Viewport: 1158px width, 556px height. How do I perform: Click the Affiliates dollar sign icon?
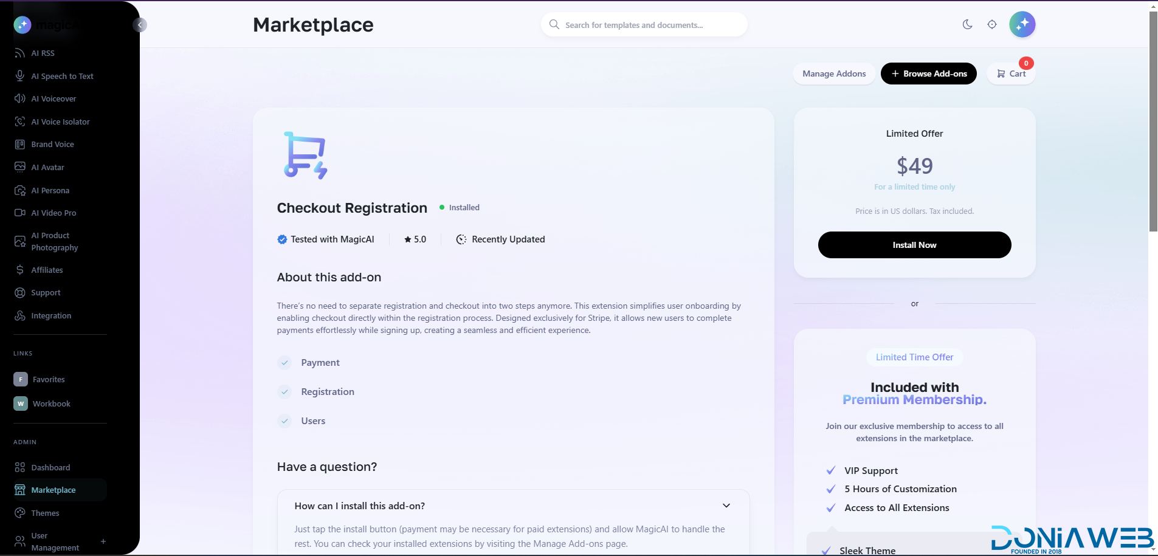click(x=19, y=270)
